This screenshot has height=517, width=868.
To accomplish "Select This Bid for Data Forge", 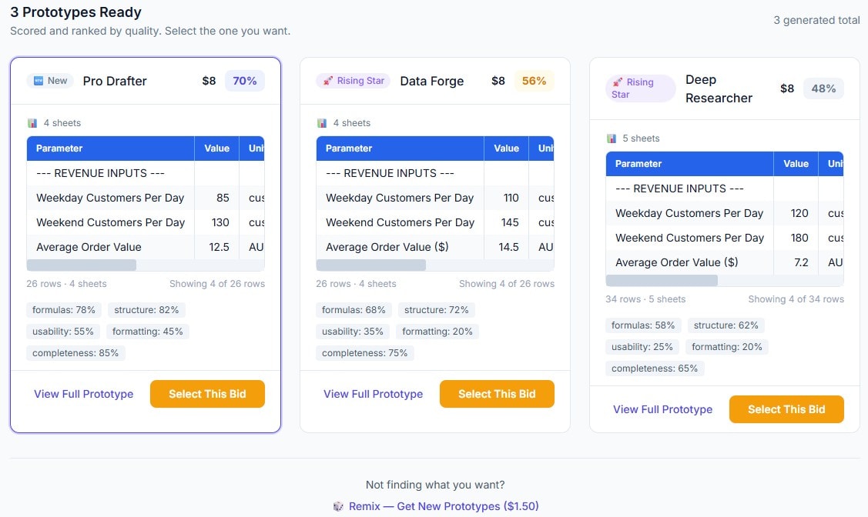I will (x=497, y=394).
